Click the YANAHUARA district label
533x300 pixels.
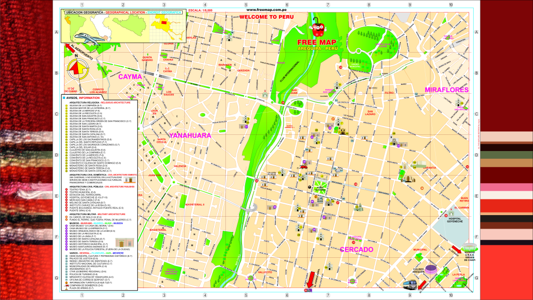tap(189, 135)
